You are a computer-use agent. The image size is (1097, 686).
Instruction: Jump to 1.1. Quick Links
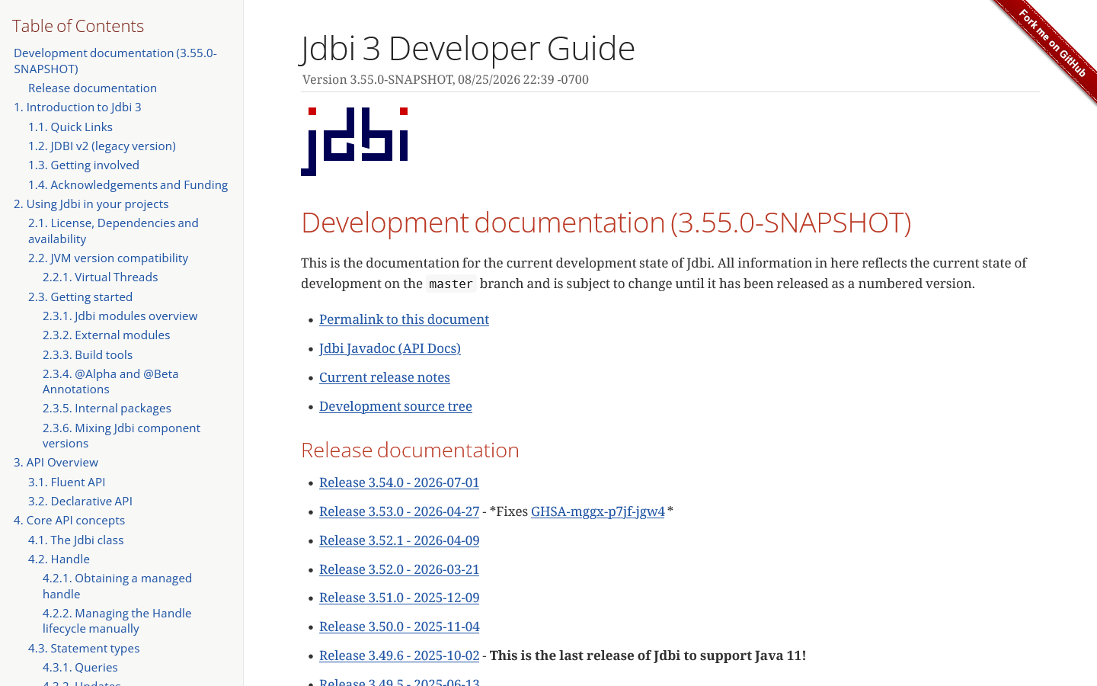(x=70, y=127)
